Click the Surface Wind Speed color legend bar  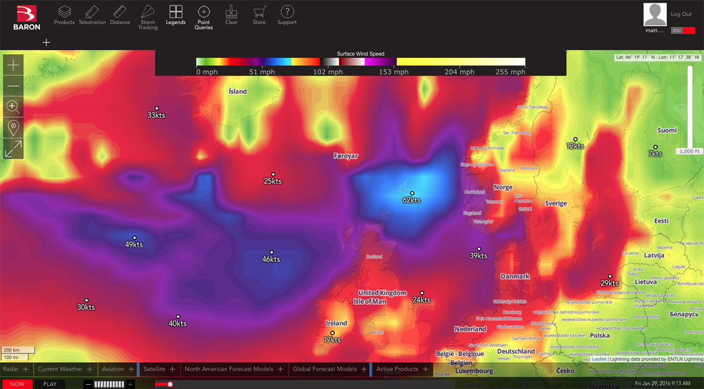coord(360,62)
